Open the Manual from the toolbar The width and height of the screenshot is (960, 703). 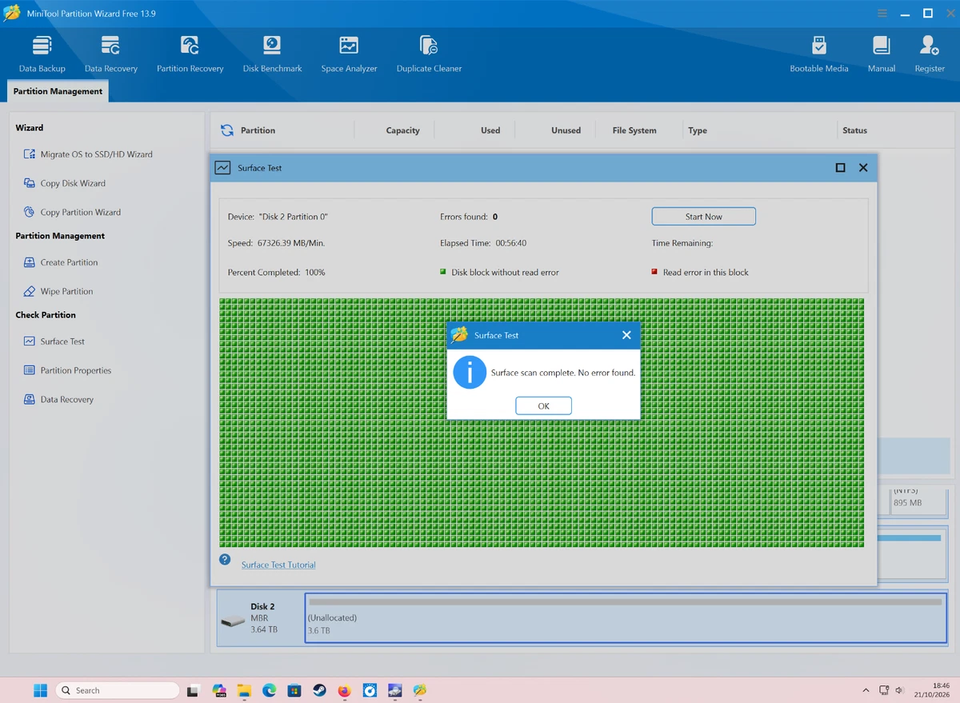click(882, 54)
